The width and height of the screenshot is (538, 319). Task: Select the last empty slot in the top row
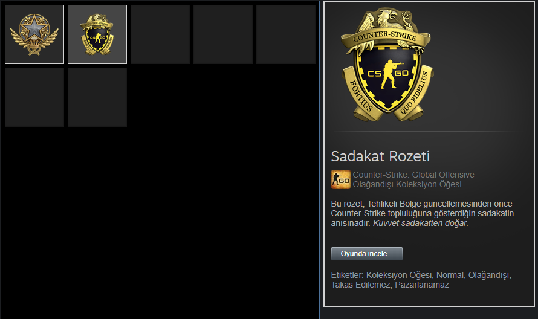click(286, 34)
